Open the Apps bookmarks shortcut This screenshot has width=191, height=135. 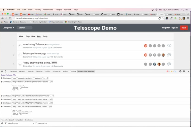pos(4,22)
